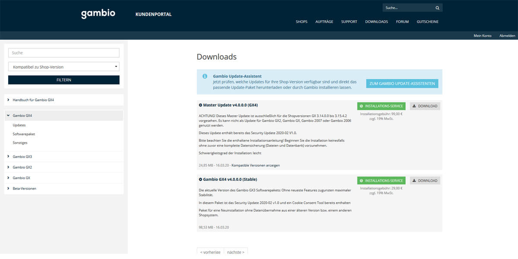Click INSTALLATIONS-SERVICE for Master Update
This screenshot has height=259, width=518.
pos(381,106)
